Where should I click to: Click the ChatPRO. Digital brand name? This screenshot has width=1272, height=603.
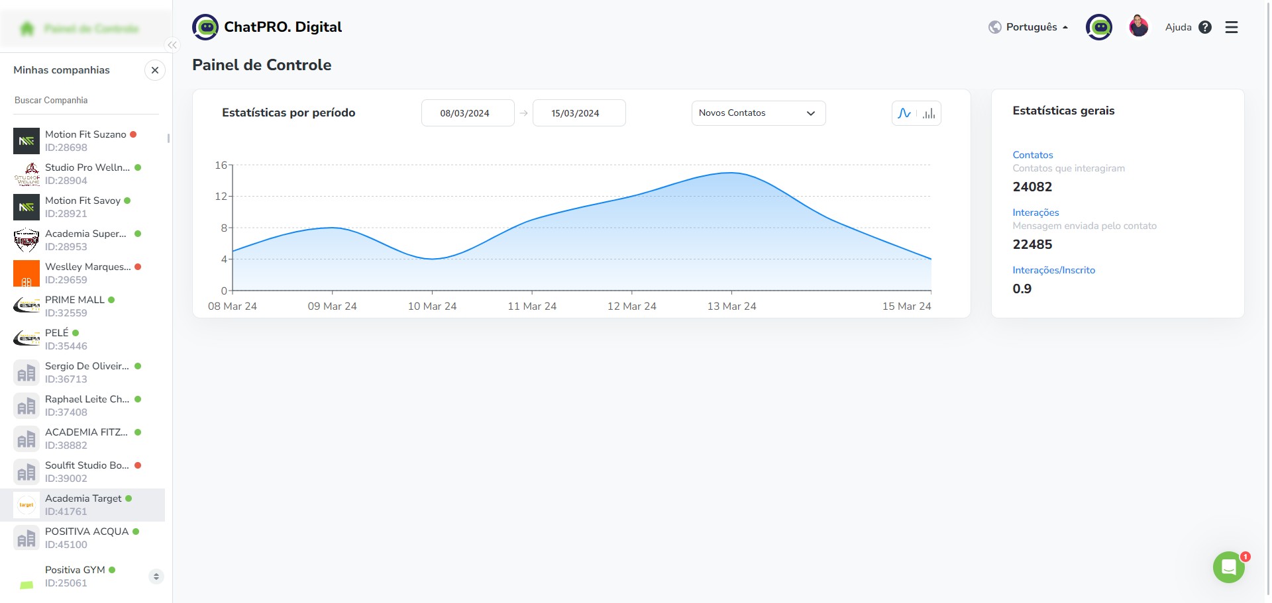[x=283, y=27]
